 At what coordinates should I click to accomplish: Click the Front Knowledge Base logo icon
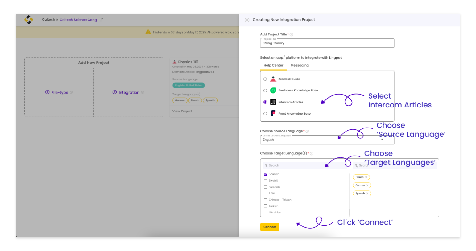273,113
